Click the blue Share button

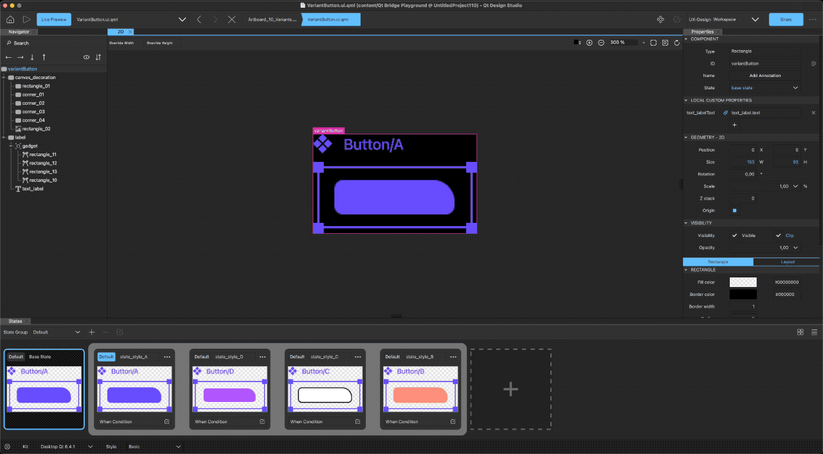pos(786,19)
